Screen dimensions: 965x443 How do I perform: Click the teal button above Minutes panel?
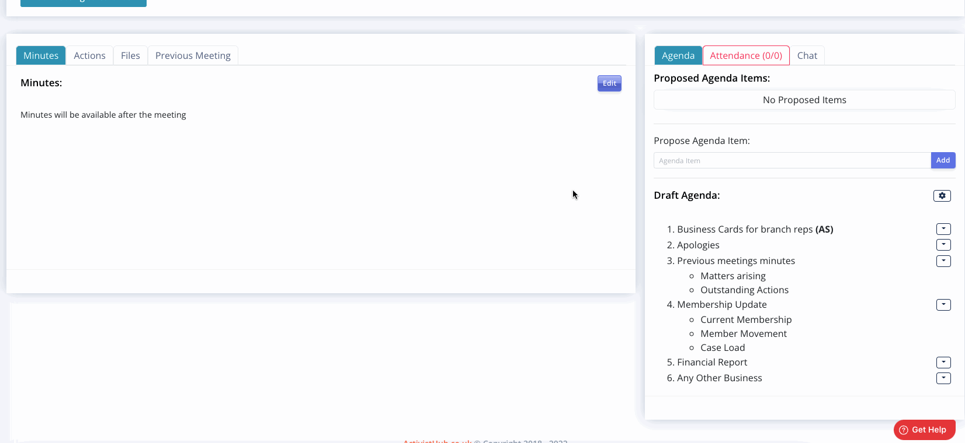tap(83, 3)
